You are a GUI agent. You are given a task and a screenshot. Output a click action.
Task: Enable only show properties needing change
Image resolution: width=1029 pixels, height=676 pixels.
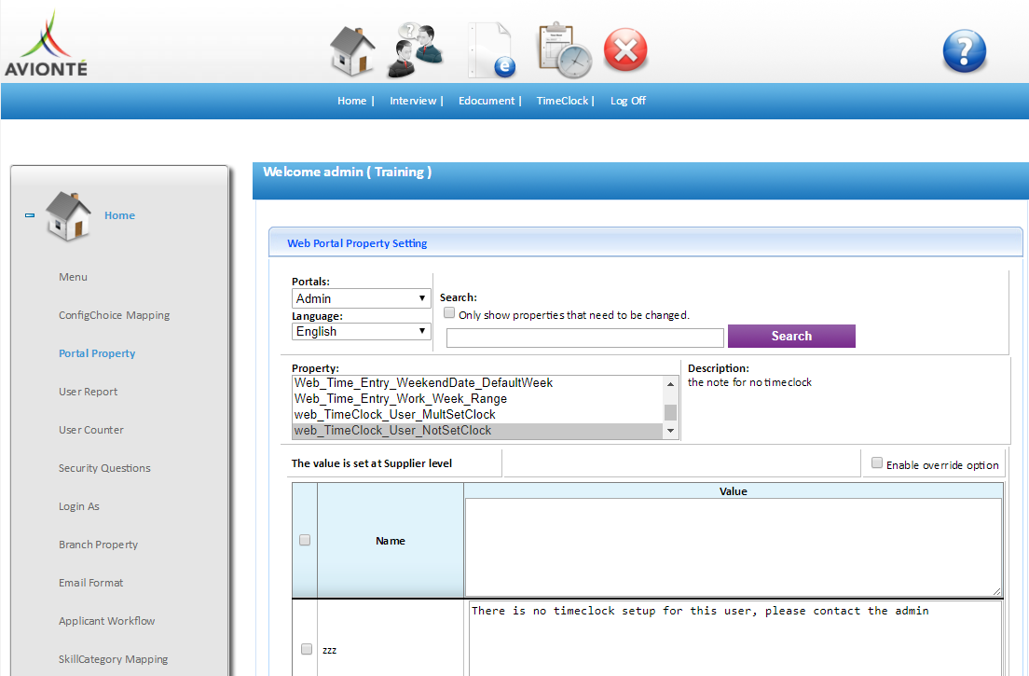[449, 313]
